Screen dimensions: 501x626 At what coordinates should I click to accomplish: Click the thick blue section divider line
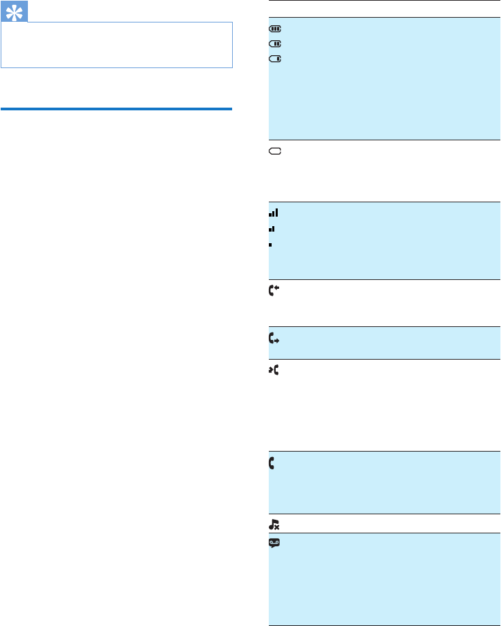click(116, 108)
